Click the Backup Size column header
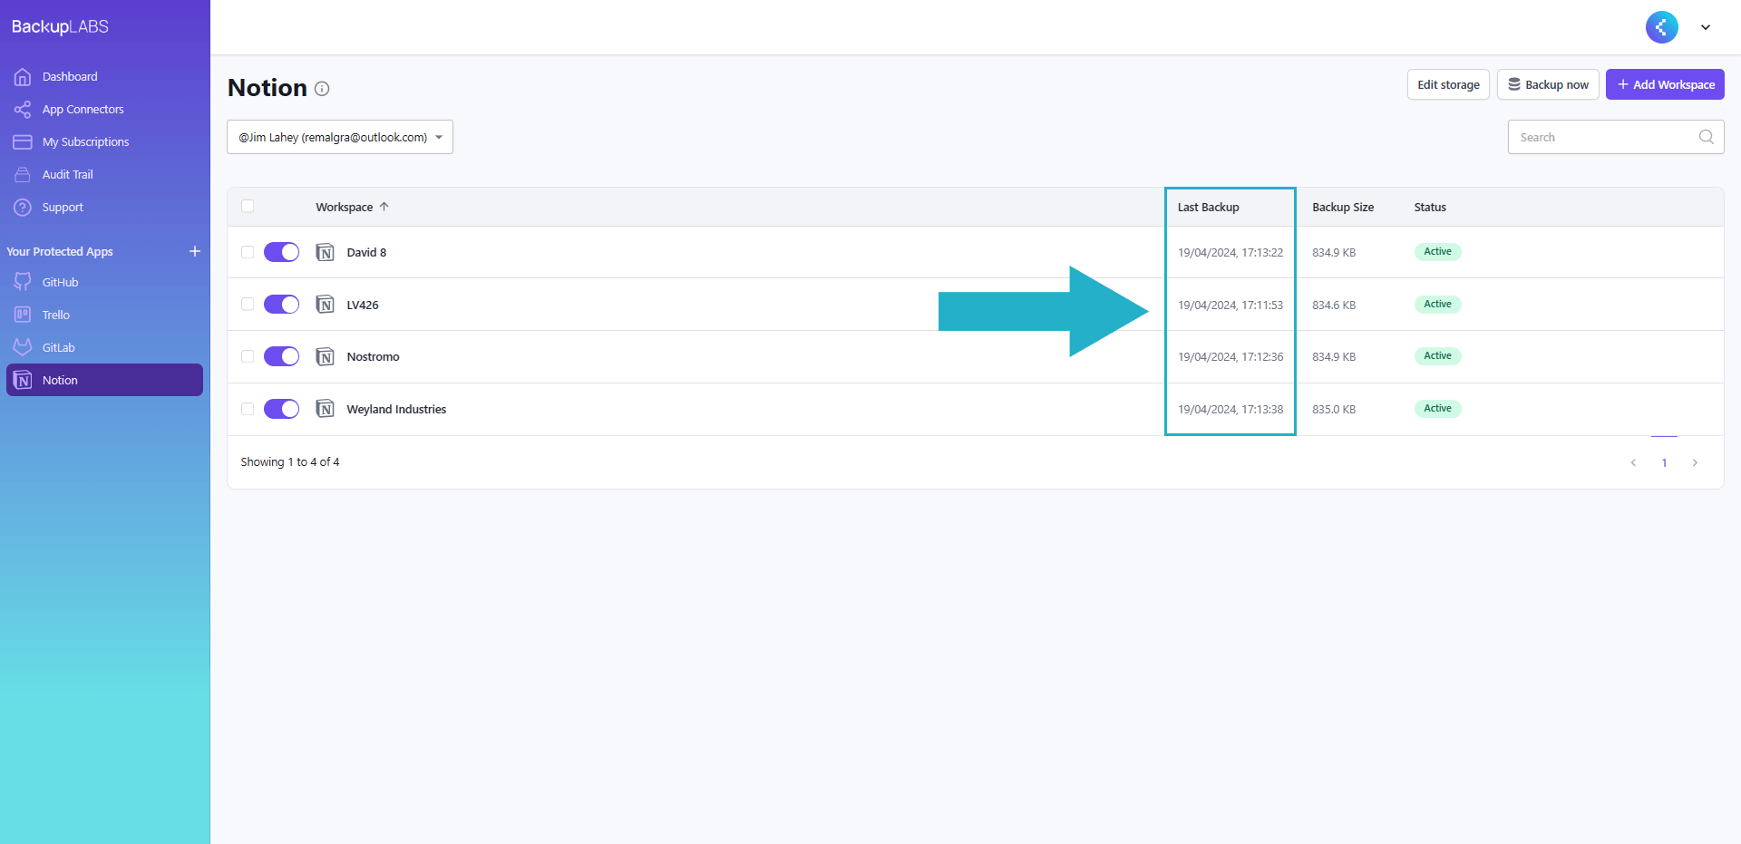This screenshot has height=844, width=1741. pos(1342,208)
